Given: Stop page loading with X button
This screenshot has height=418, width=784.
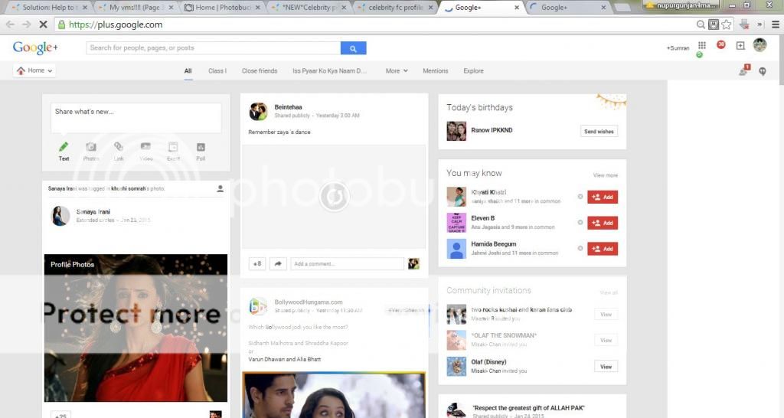Looking at the screenshot, I should [x=43, y=24].
